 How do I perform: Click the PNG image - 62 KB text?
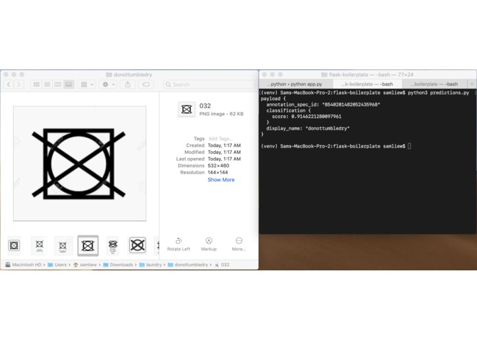(222, 114)
